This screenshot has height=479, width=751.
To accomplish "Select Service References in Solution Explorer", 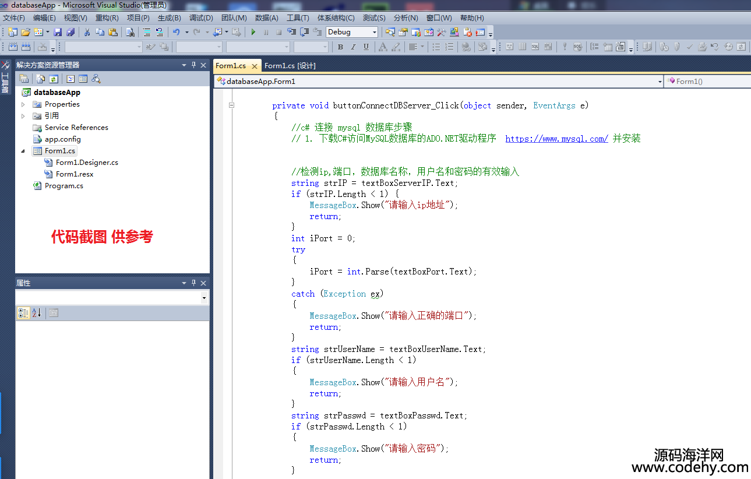I will (x=76, y=128).
